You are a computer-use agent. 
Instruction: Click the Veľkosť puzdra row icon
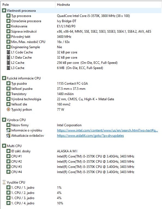pos(8,88)
